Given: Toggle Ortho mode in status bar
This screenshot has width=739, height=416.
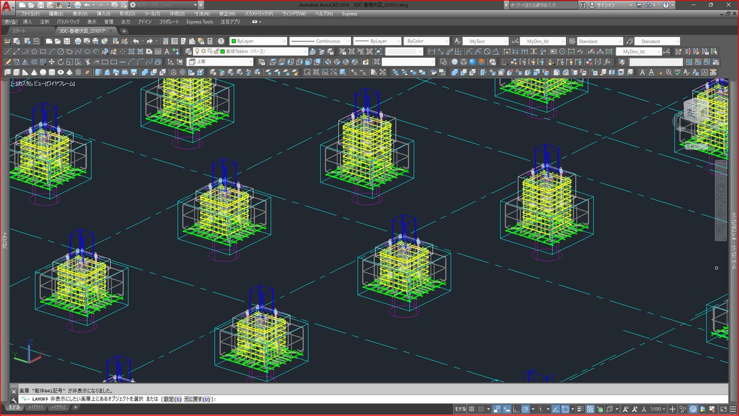Looking at the screenshot, I should click(515, 409).
